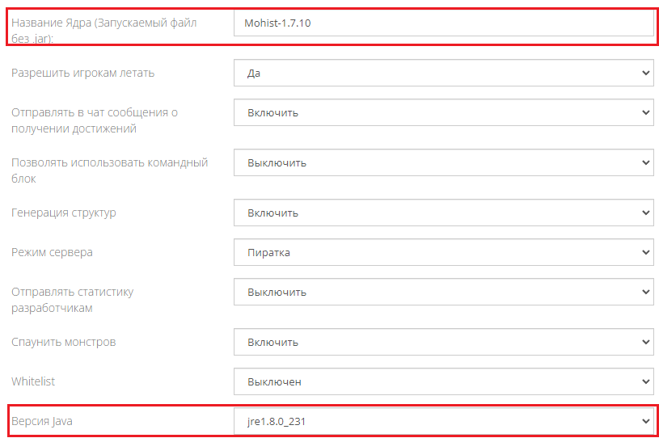Click the 'Отправлять статистику разработчикам' label

(72, 300)
